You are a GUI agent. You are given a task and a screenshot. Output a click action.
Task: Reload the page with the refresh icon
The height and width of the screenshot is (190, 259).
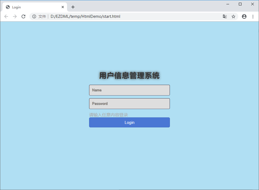pos(23,16)
